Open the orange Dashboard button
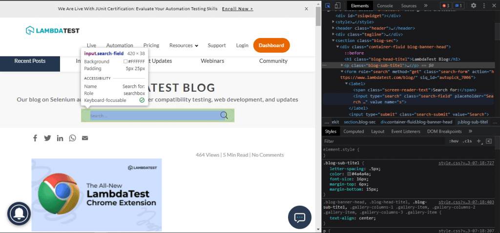The width and height of the screenshot is (500, 233). (x=271, y=45)
